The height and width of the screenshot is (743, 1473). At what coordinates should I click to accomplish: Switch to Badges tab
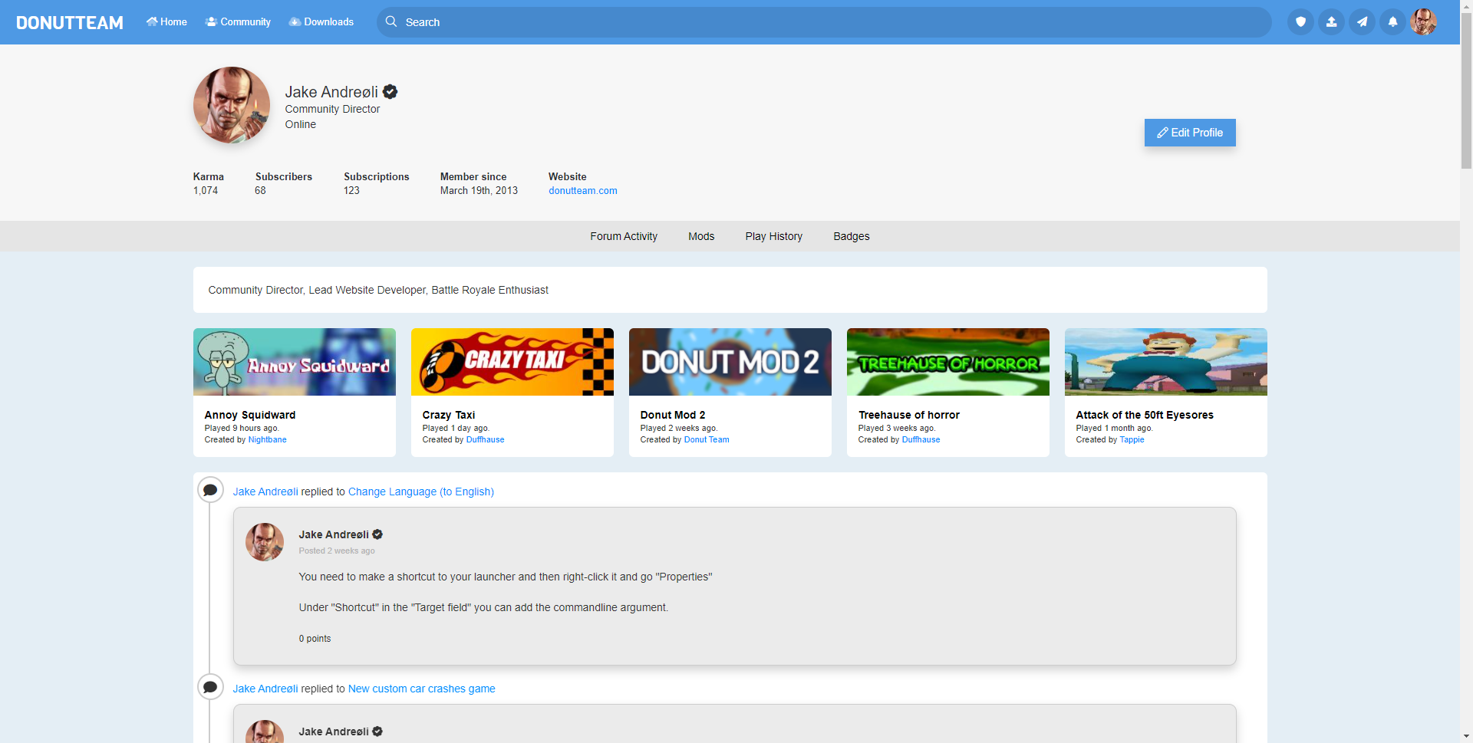pos(852,236)
